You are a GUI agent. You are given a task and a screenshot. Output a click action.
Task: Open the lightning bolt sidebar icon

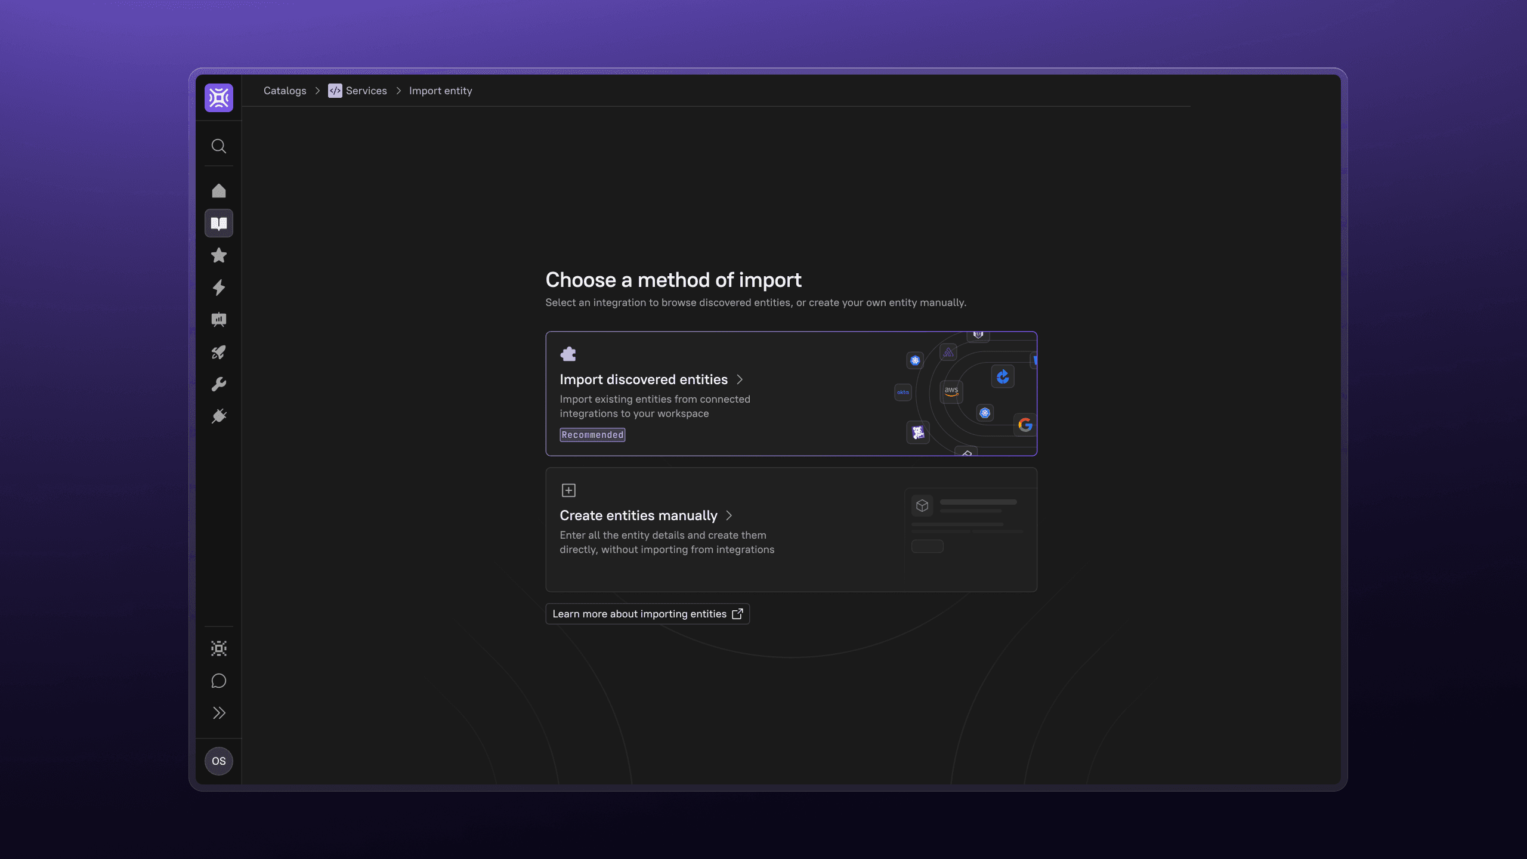click(219, 288)
